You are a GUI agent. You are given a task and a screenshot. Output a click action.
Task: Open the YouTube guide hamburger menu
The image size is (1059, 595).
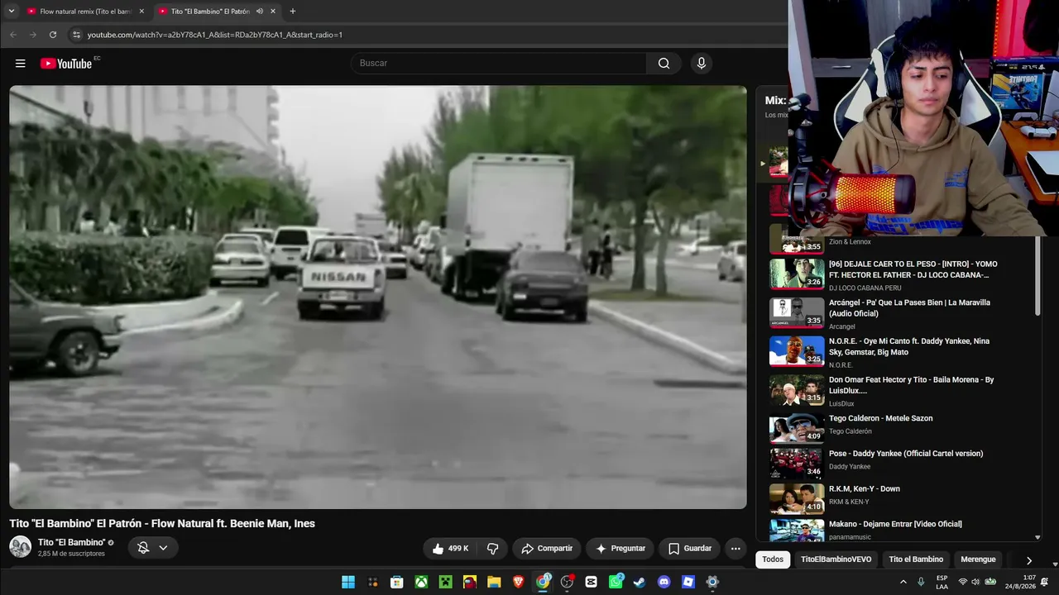(21, 64)
